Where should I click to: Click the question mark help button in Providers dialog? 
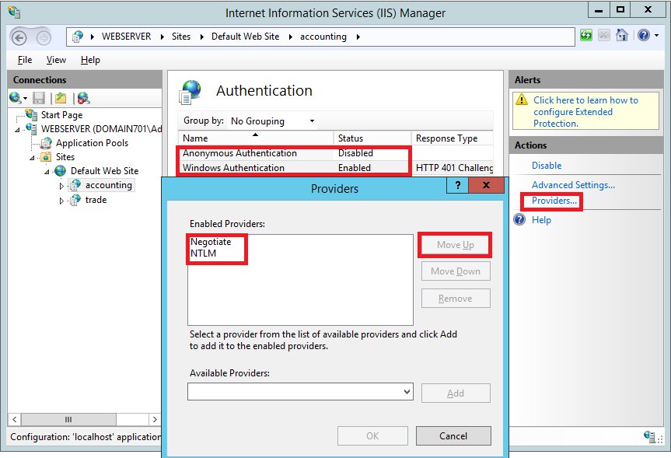pyautogui.click(x=458, y=185)
